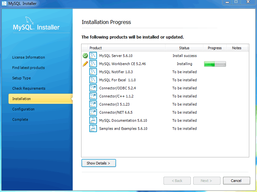This screenshot has height=192, width=257.
Task: Click the 'Installing' status text
Action: click(x=185, y=64)
